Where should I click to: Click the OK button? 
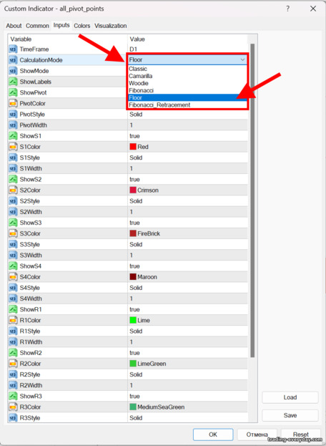click(213, 435)
